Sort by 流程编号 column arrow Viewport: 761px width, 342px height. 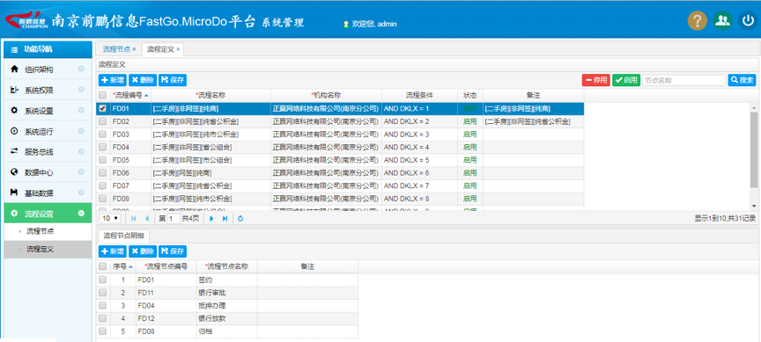click(x=146, y=95)
